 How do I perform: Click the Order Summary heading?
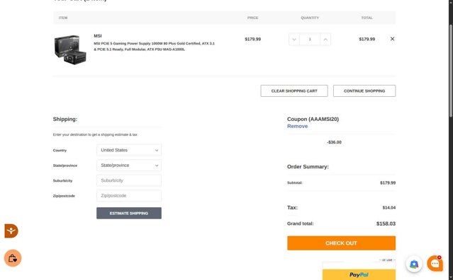[308, 166]
